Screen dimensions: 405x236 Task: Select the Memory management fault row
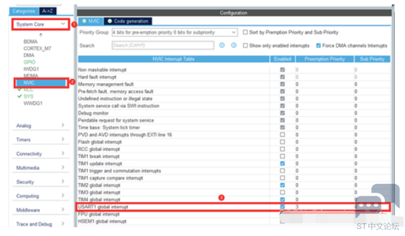(234, 84)
